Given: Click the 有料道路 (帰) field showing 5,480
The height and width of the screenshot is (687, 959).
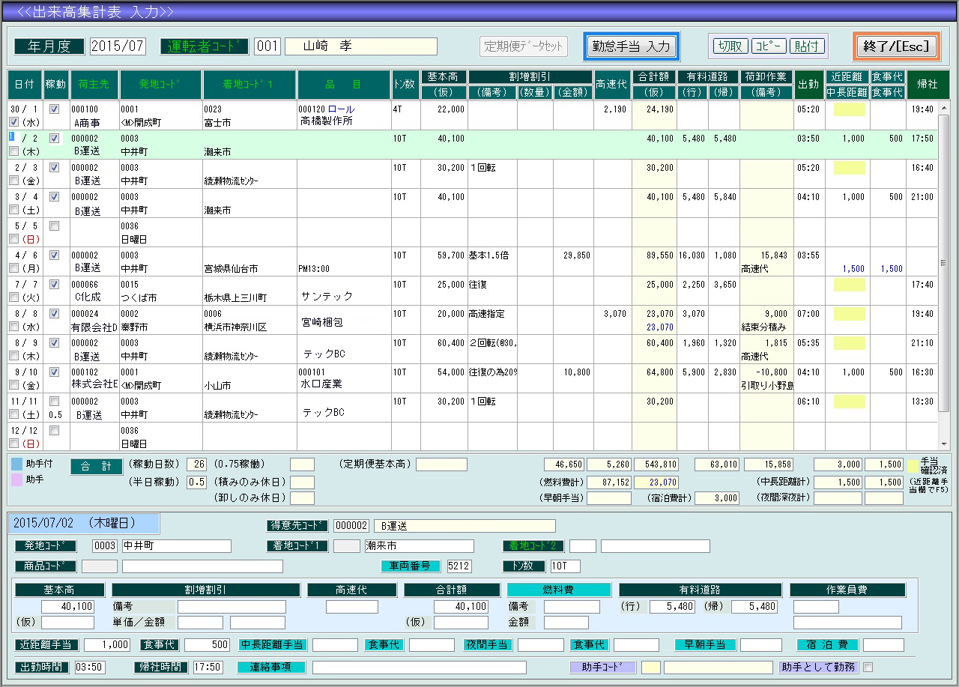Looking at the screenshot, I should 754,606.
